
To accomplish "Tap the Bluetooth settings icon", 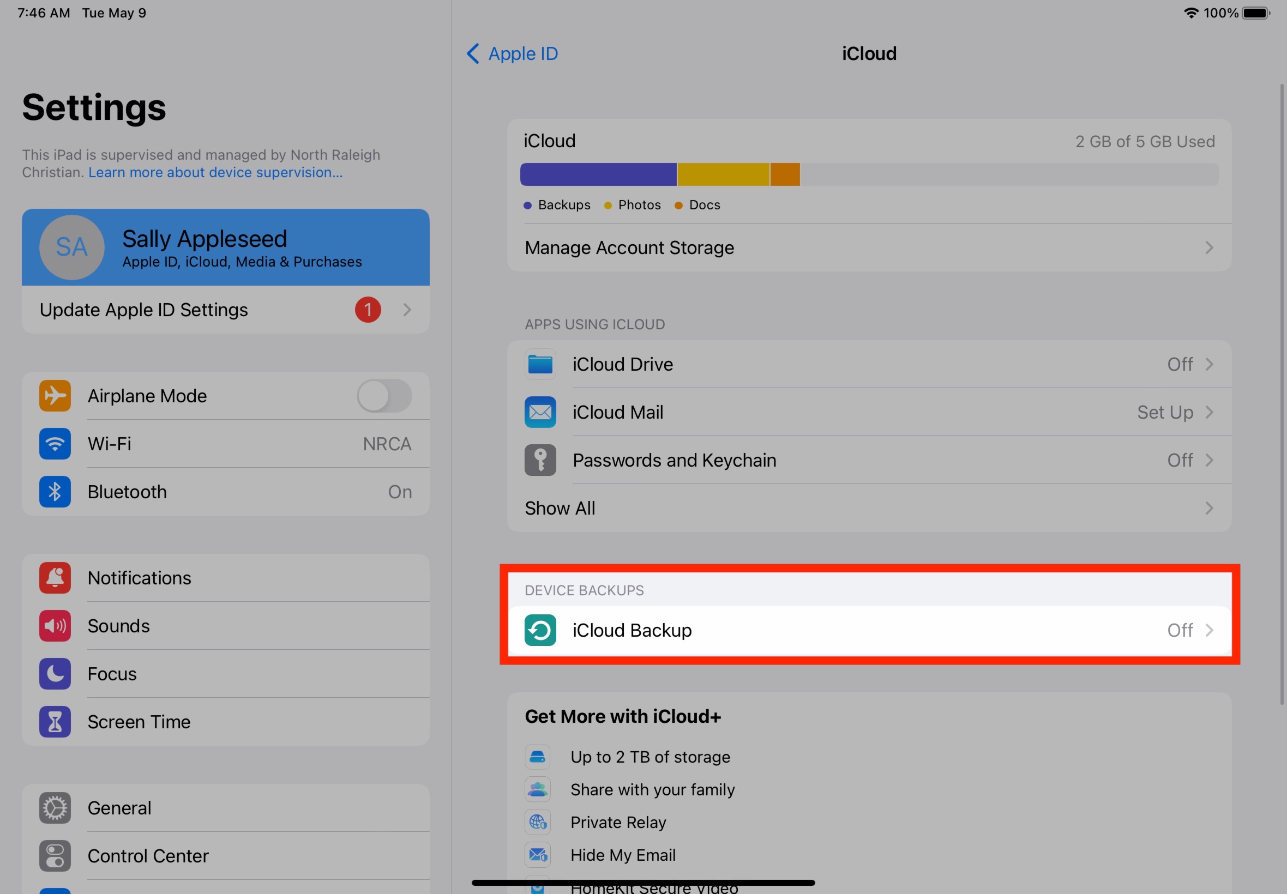I will (55, 492).
